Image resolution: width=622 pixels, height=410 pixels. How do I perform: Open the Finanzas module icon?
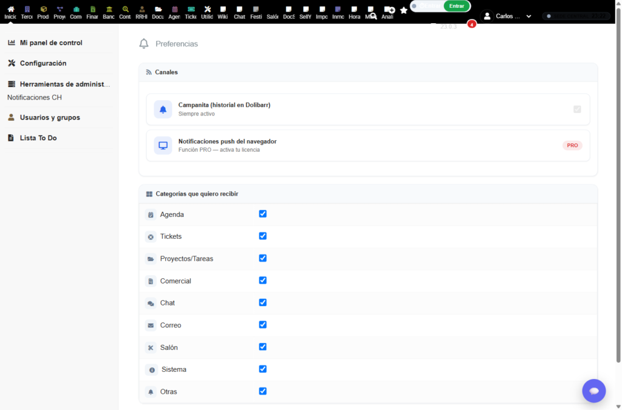pyautogui.click(x=92, y=9)
